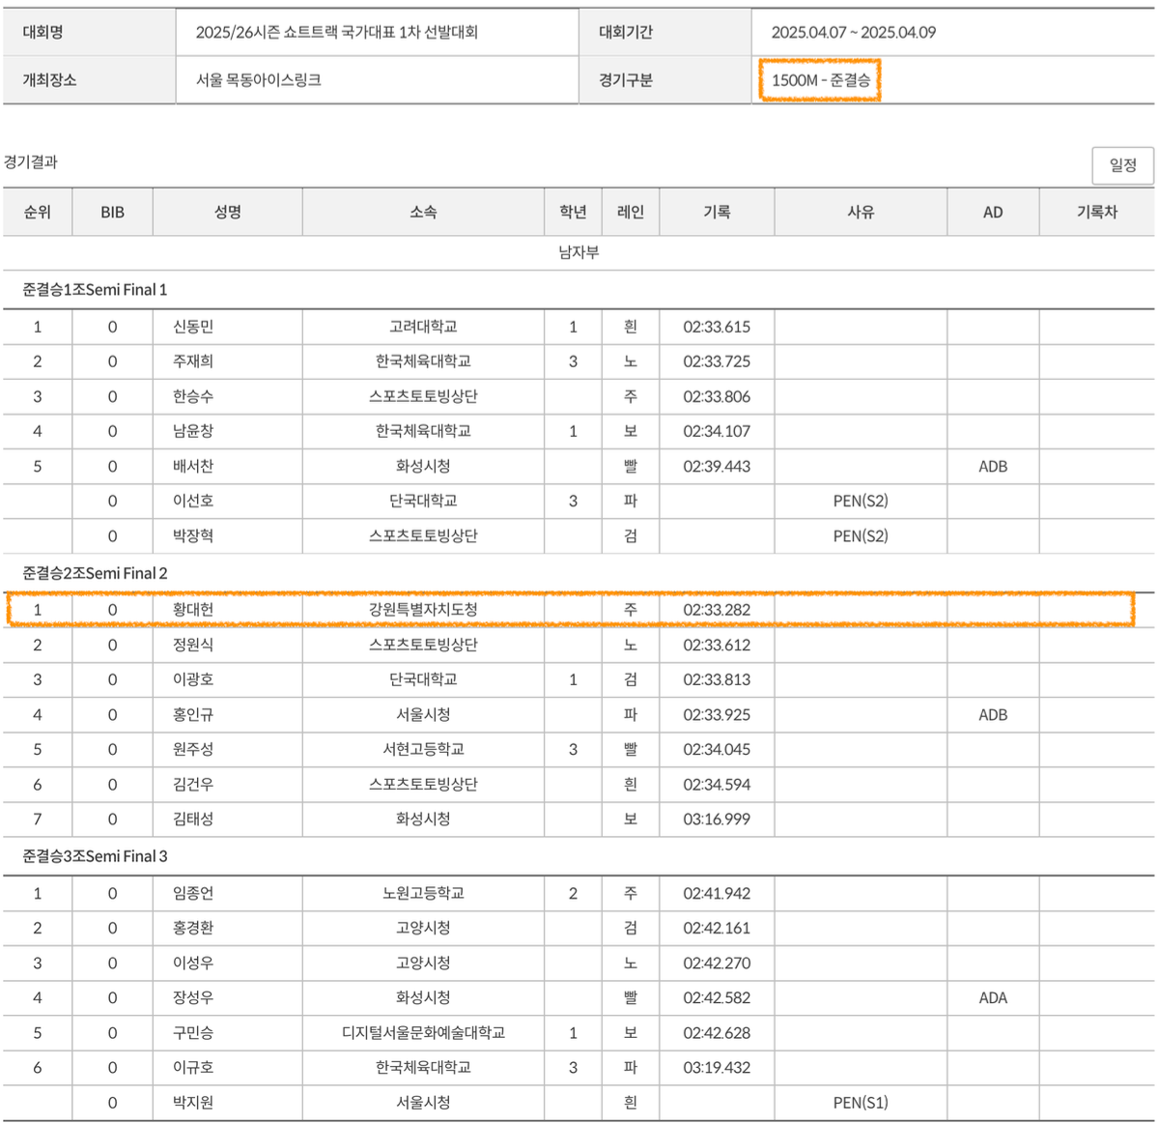Click the 성명 column header
This screenshot has height=1123, width=1159.
[x=227, y=212]
